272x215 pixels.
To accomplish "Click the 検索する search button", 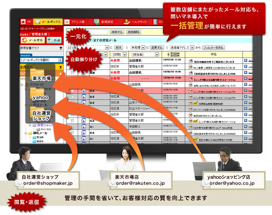I will pyautogui.click(x=117, y=32).
